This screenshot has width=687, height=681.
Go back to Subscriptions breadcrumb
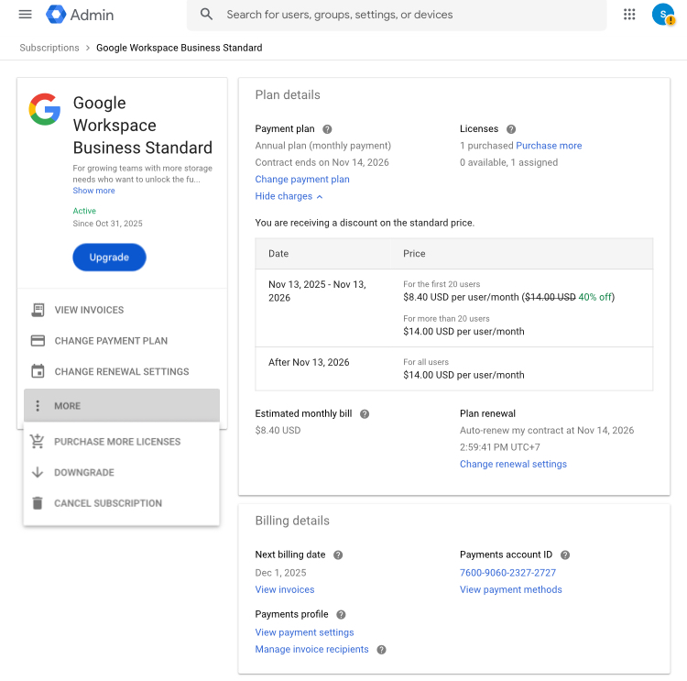click(49, 48)
